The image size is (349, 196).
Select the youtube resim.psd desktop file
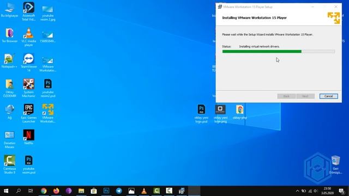coord(28,164)
